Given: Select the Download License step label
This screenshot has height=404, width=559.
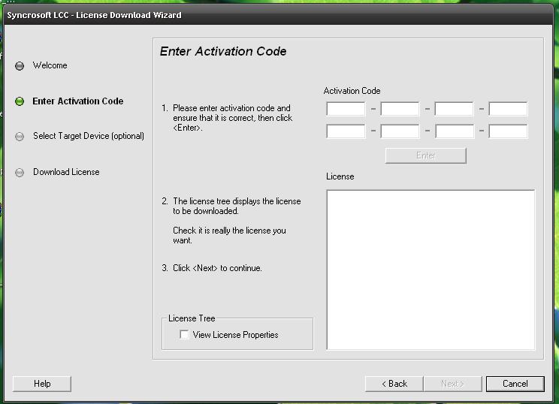Looking at the screenshot, I should [66, 172].
